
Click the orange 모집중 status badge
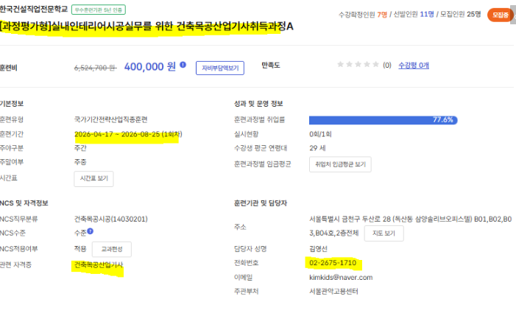pos(501,15)
